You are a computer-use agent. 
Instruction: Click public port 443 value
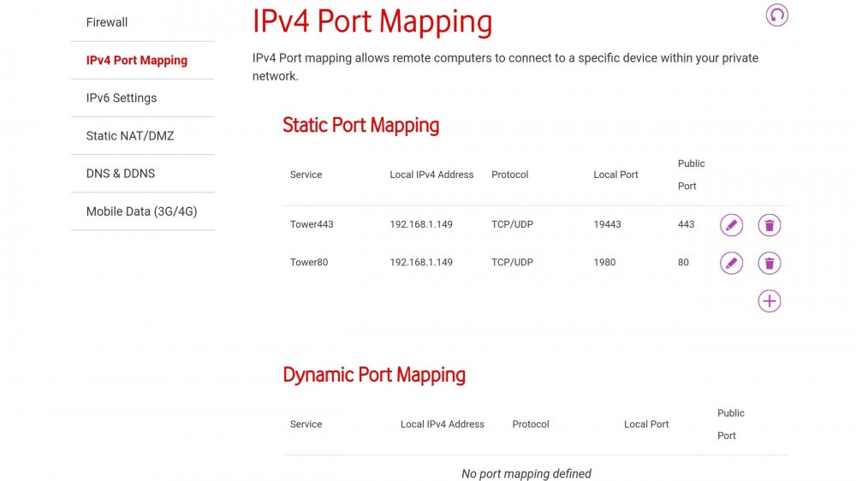[686, 224]
